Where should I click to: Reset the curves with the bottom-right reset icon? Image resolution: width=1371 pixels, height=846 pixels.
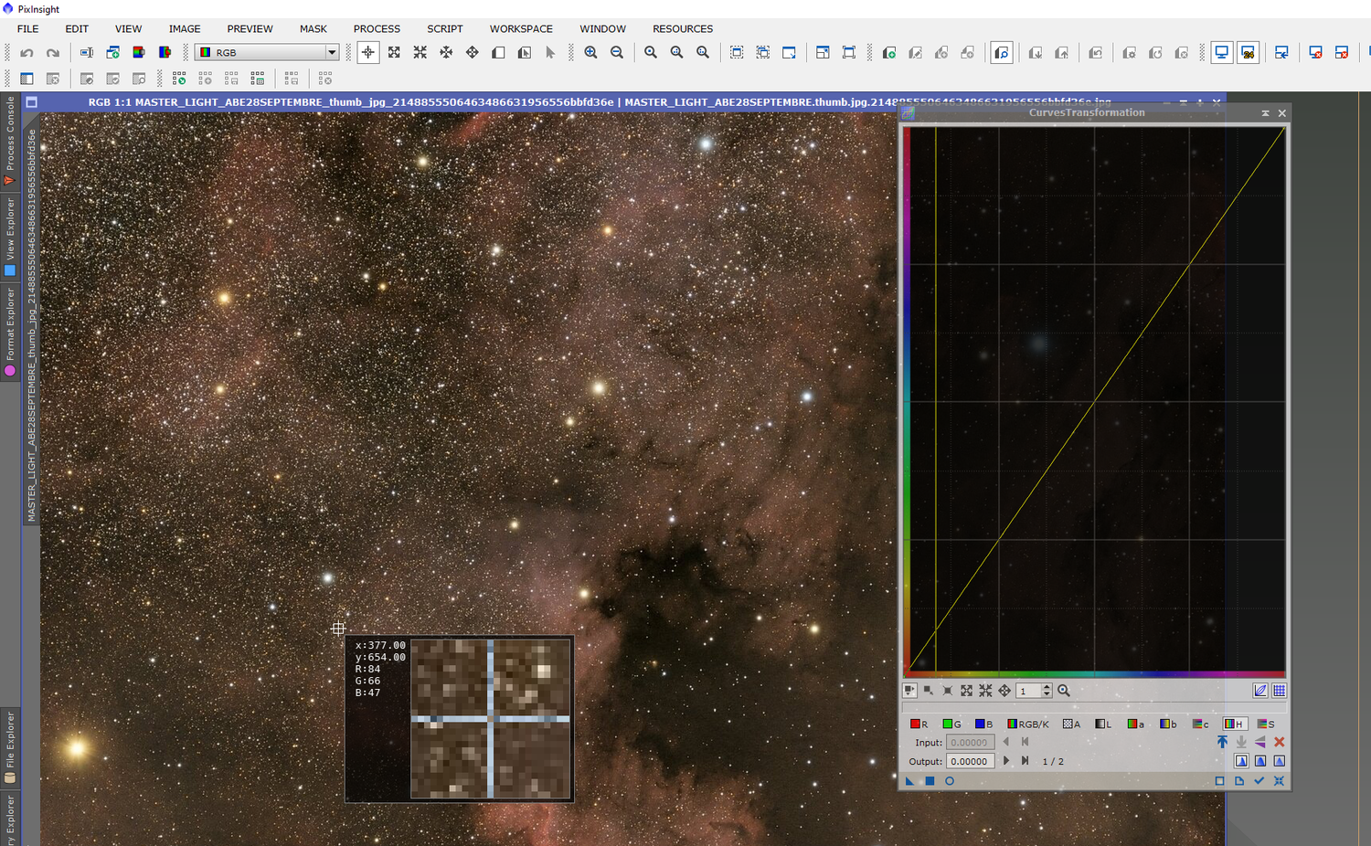click(1279, 781)
